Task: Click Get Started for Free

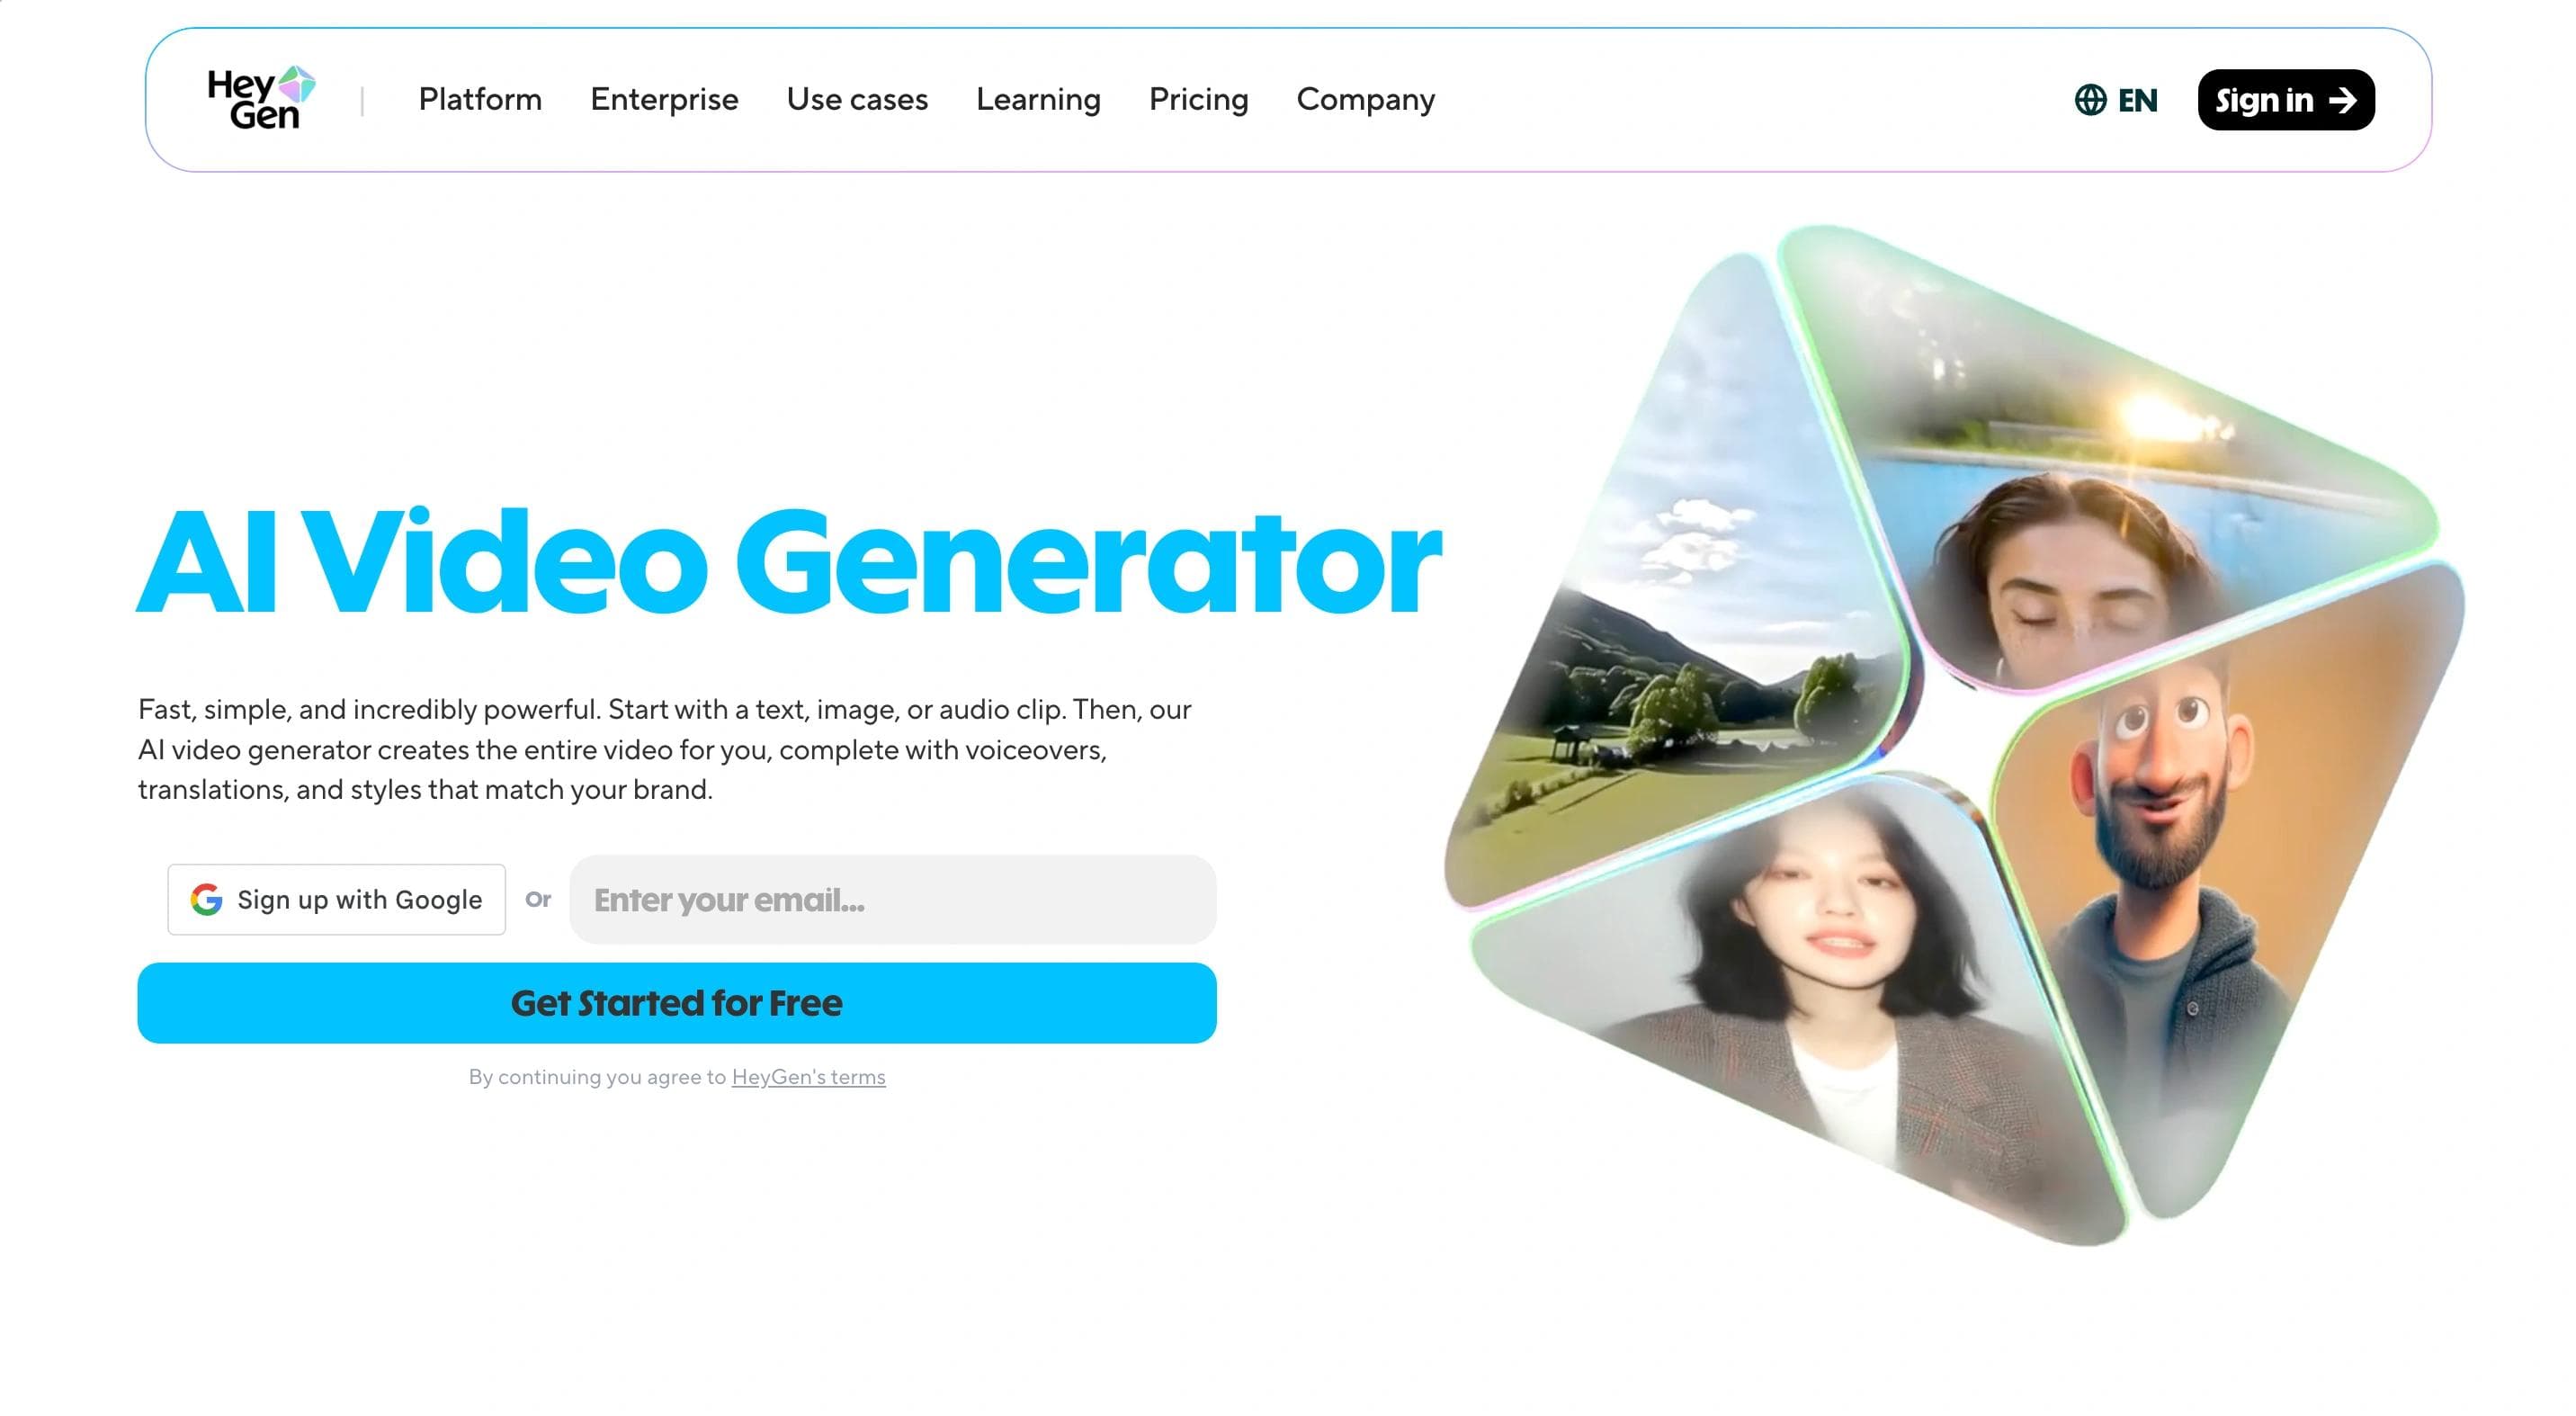Action: point(677,1003)
